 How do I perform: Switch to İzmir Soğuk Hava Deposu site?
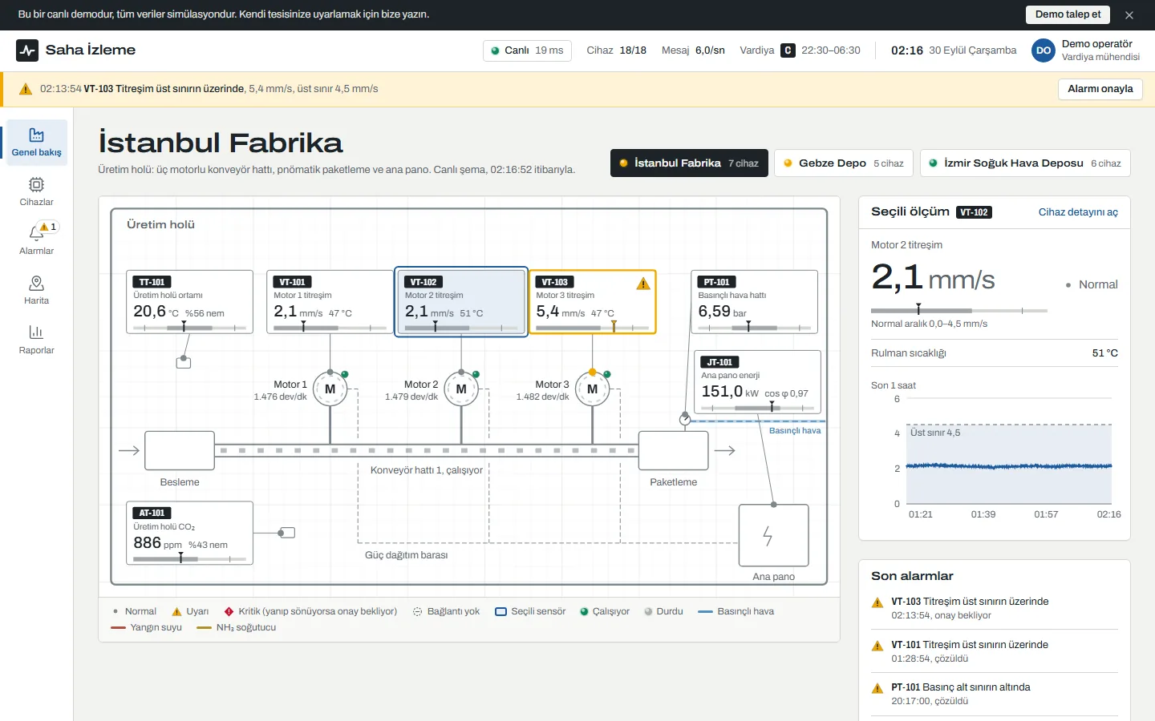[1025, 163]
